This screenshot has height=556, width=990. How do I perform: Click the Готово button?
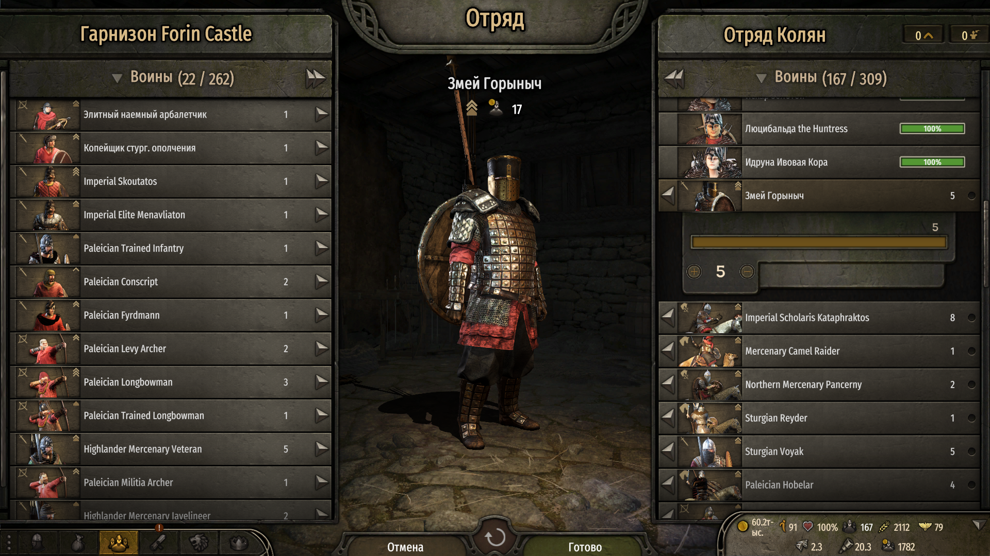pos(585,547)
